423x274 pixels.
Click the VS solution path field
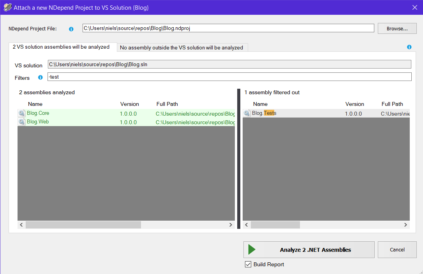[x=229, y=64]
